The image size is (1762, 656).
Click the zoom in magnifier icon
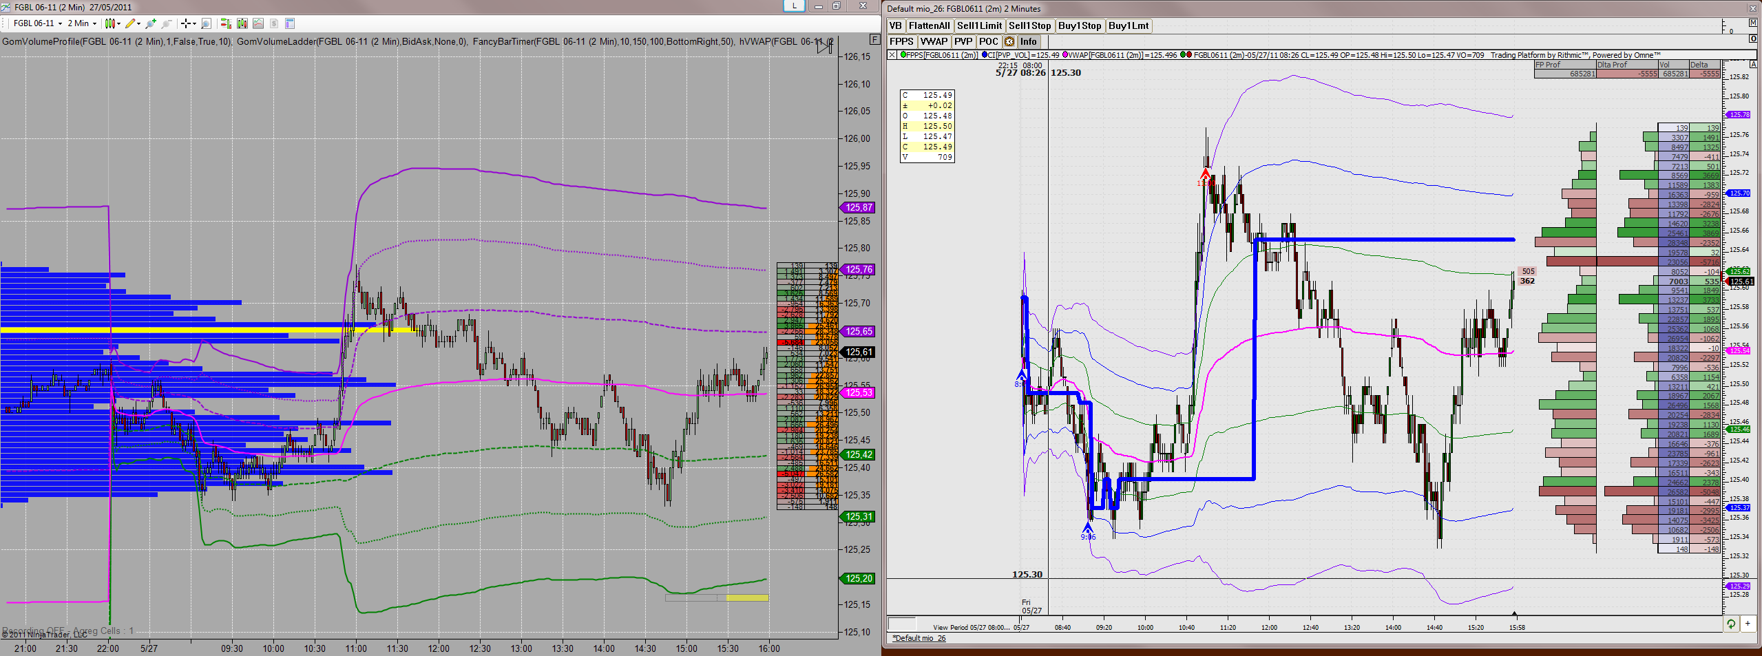pyautogui.click(x=151, y=23)
